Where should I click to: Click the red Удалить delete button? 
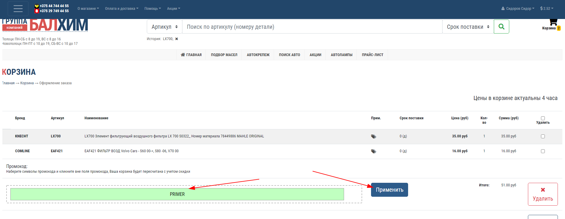(x=542, y=194)
